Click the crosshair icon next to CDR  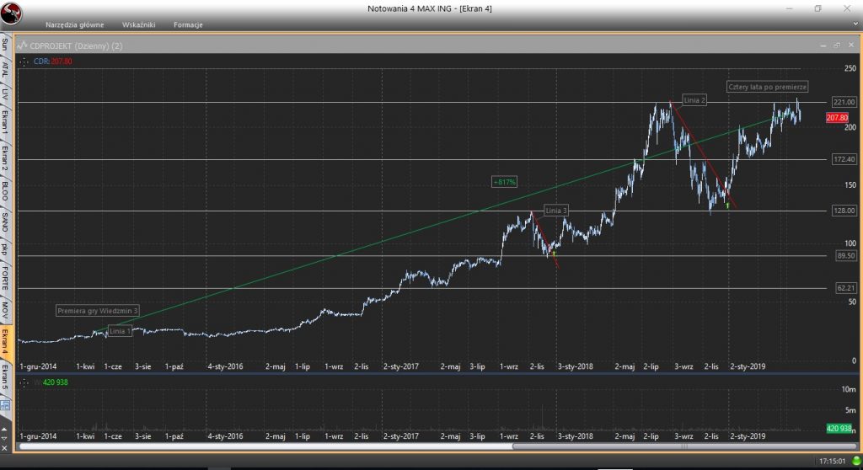coord(25,61)
